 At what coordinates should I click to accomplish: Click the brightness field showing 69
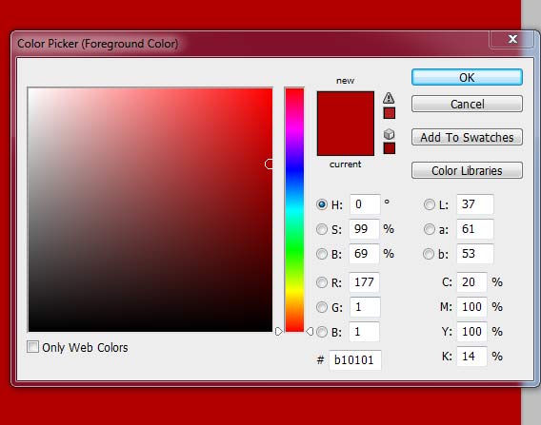point(365,254)
